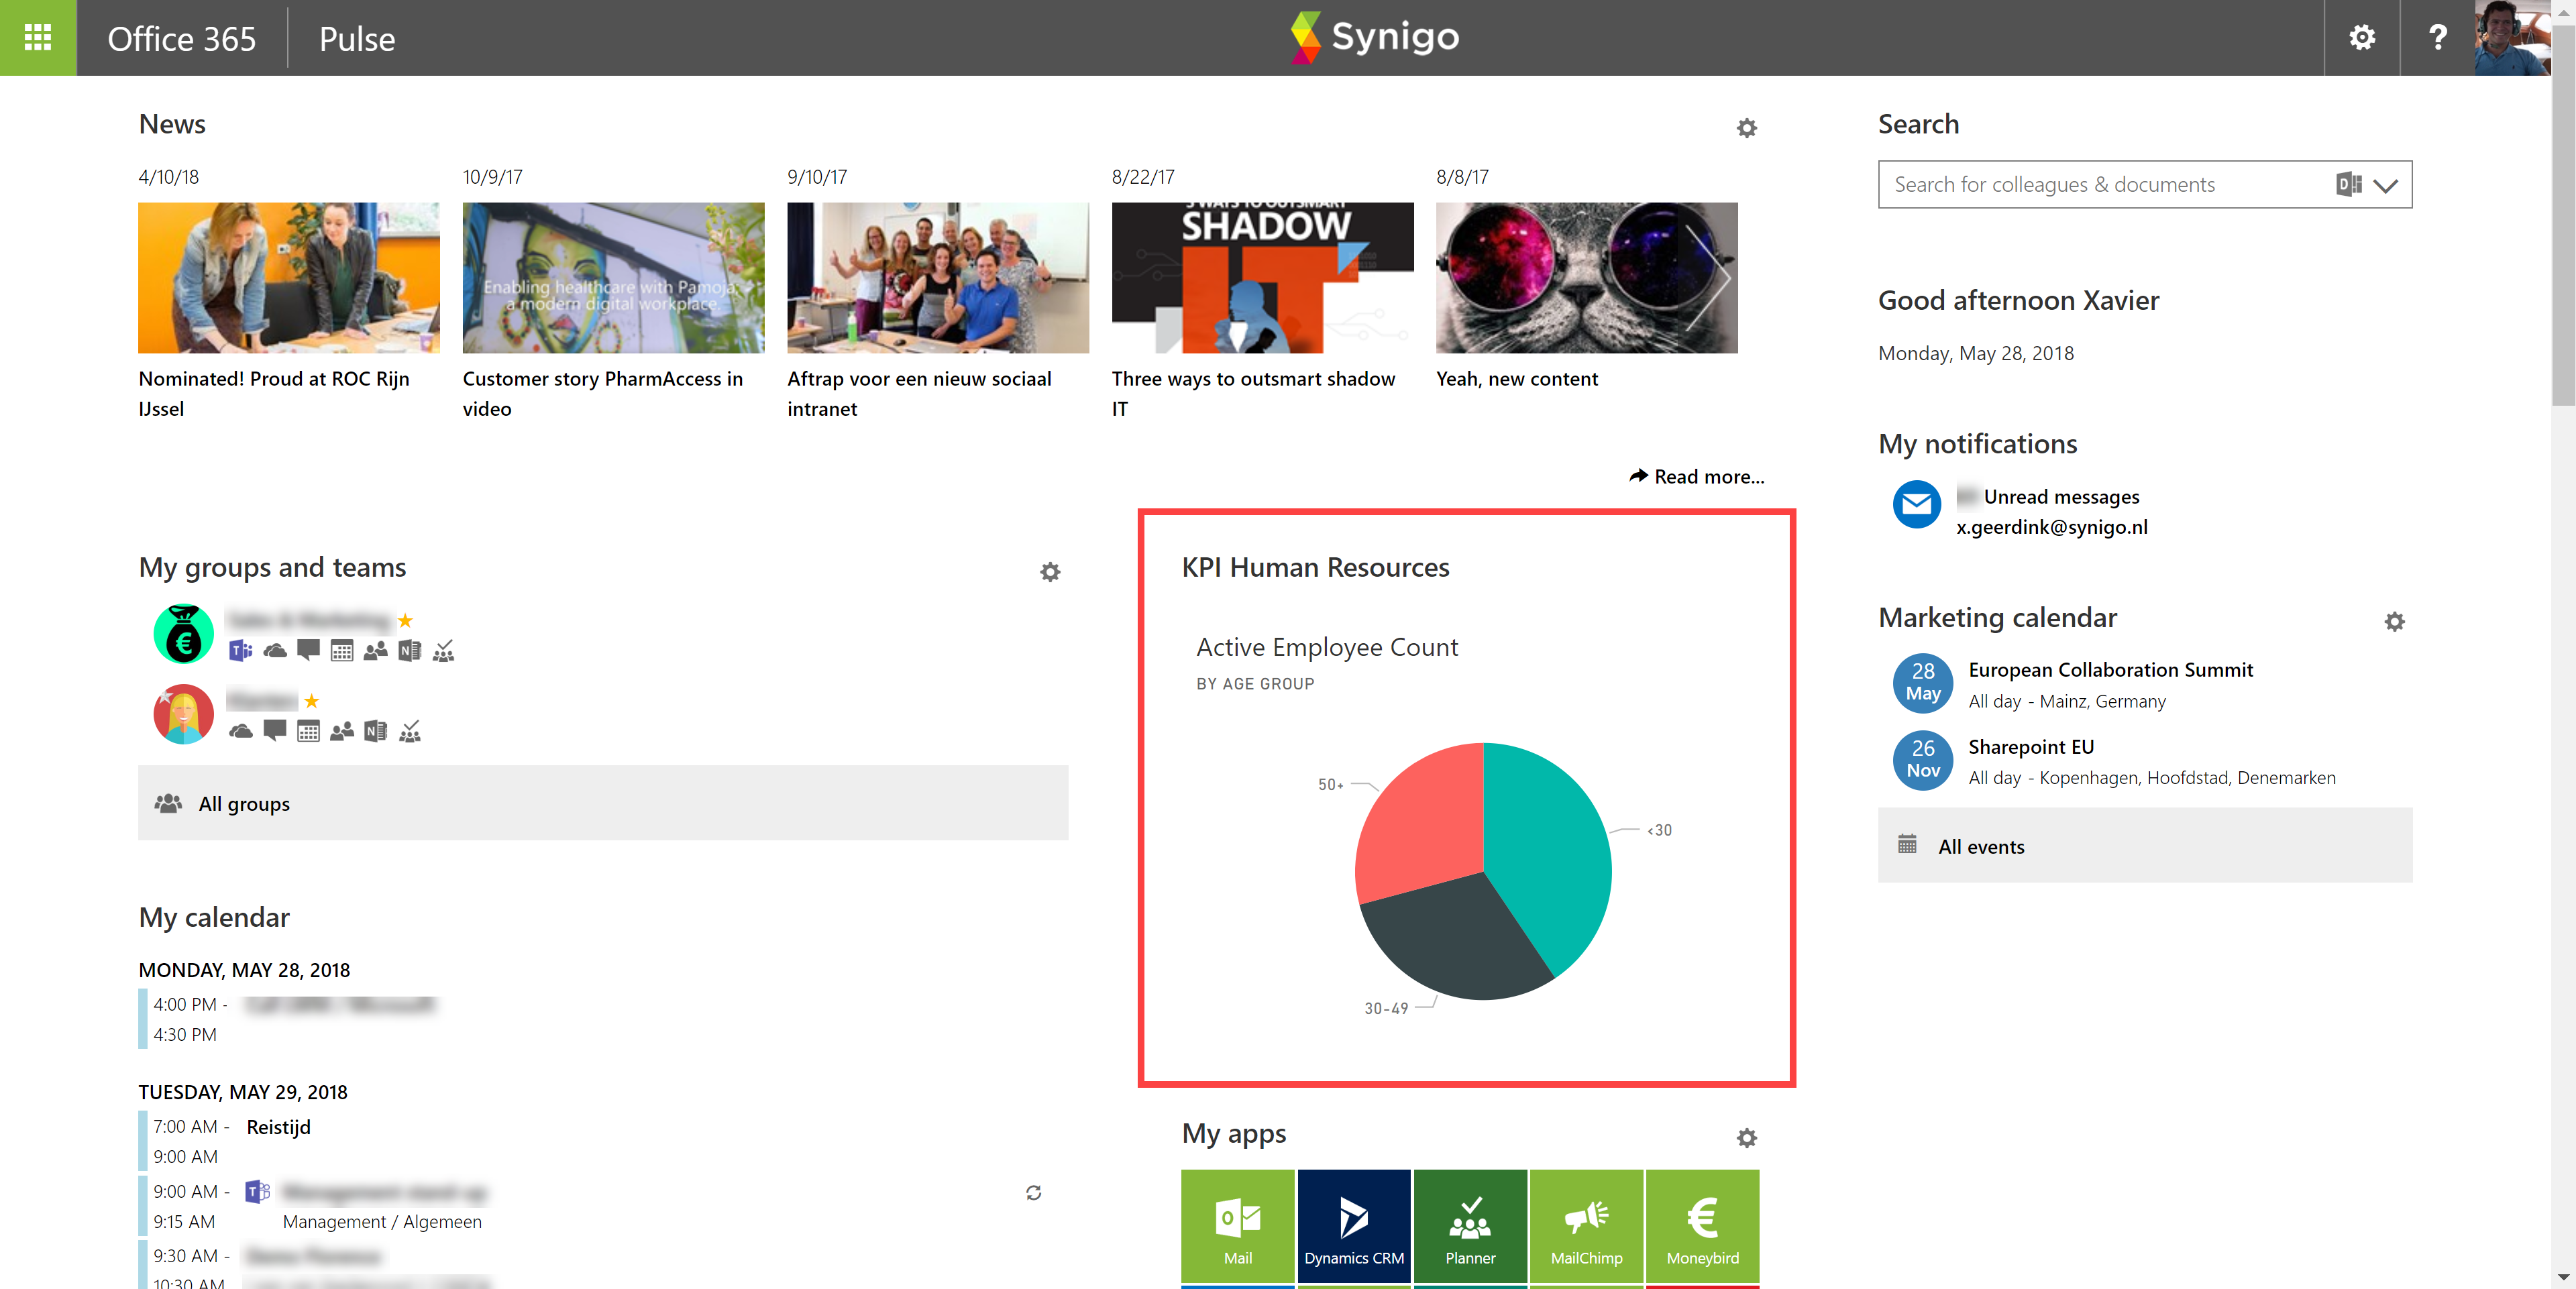The width and height of the screenshot is (2576, 1289).
Task: Click the Synigo logo
Action: pyautogui.click(x=1374, y=37)
